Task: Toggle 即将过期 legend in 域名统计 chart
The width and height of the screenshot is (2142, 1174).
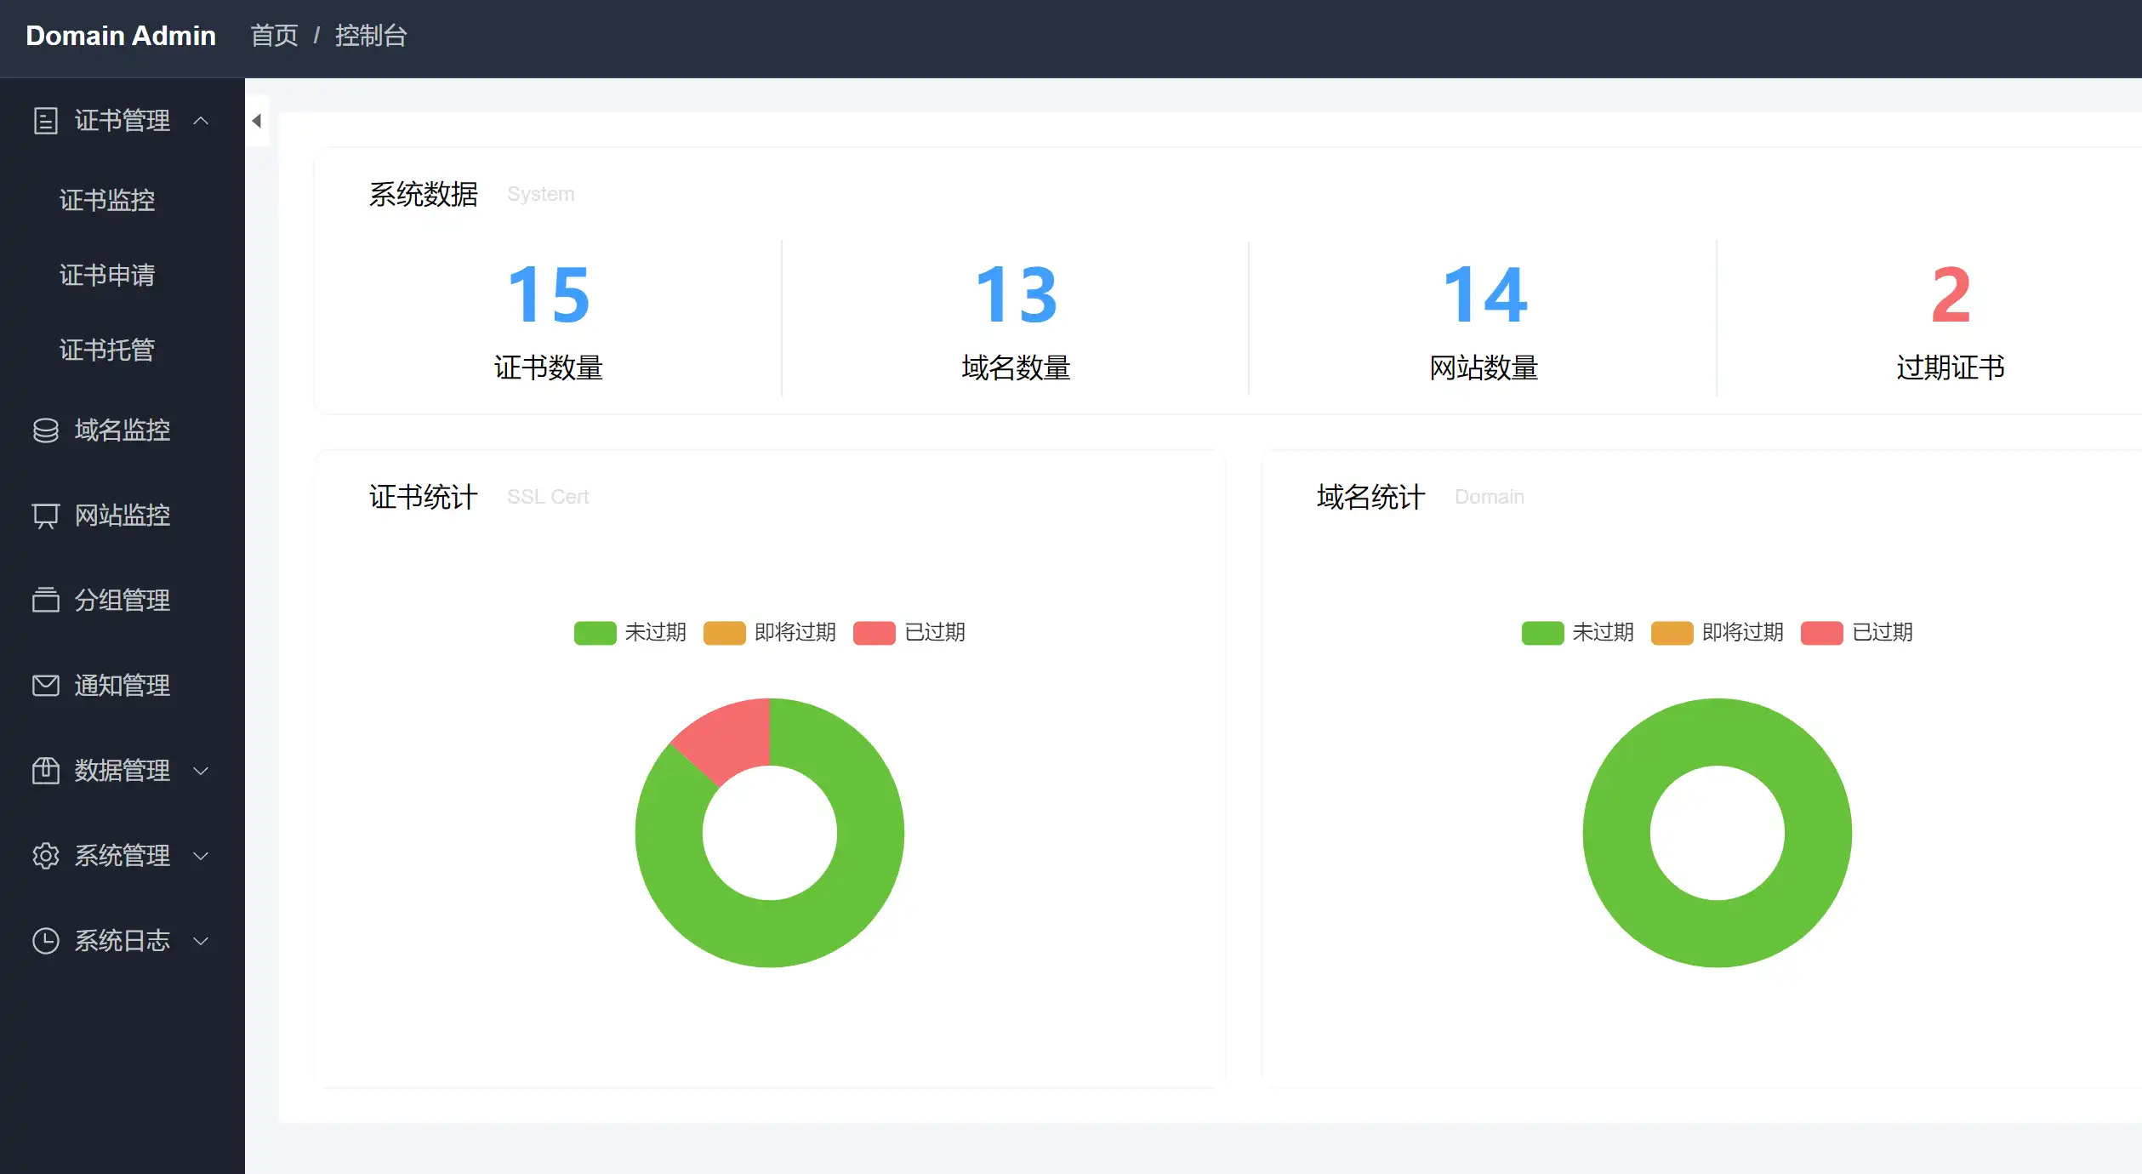Action: [x=1718, y=633]
